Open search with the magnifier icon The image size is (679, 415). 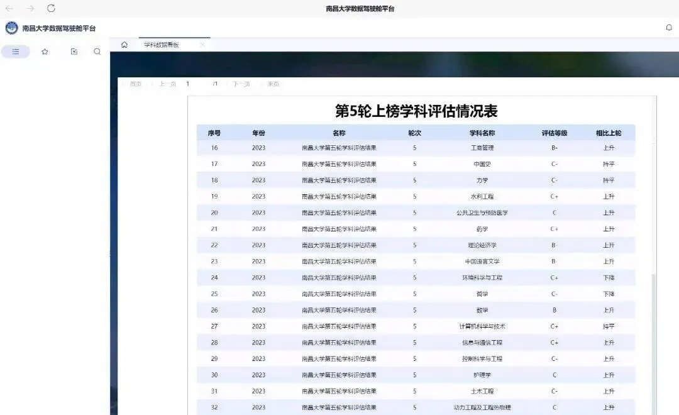97,52
